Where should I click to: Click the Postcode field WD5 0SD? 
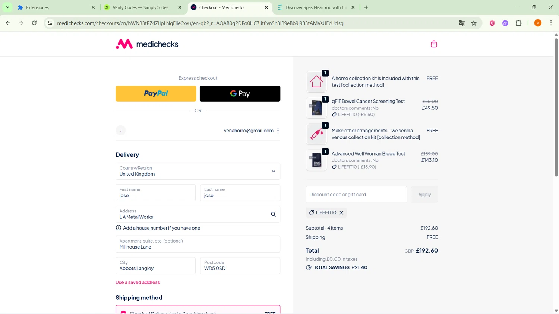240,266
